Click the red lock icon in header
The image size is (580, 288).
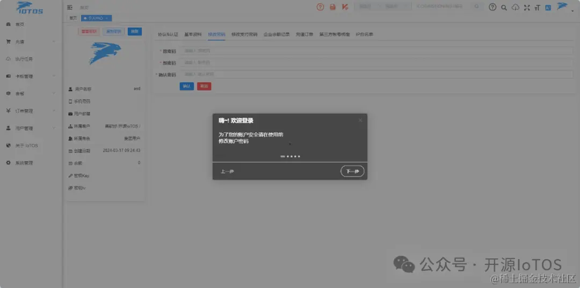tap(332, 6)
